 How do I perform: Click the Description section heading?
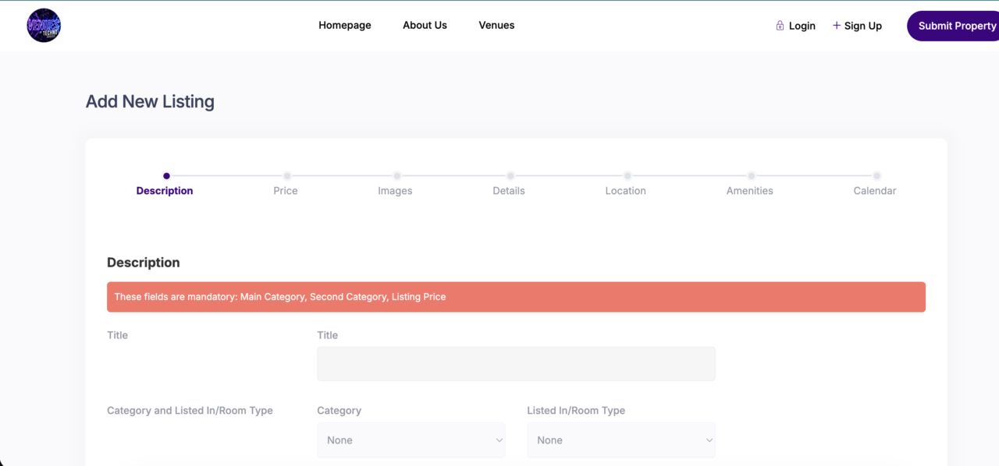coord(144,263)
